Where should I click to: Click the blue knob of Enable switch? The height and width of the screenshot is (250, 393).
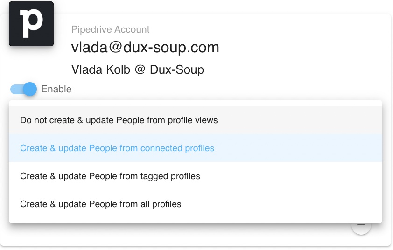[30, 89]
